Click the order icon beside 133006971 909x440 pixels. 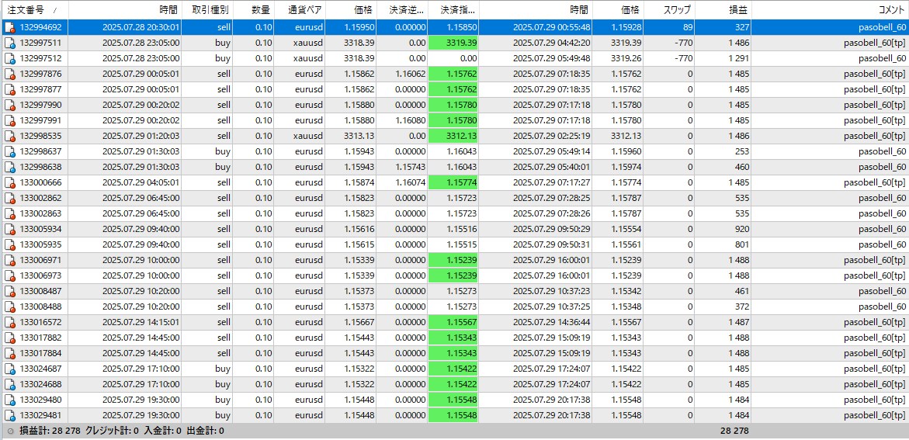coord(9,260)
